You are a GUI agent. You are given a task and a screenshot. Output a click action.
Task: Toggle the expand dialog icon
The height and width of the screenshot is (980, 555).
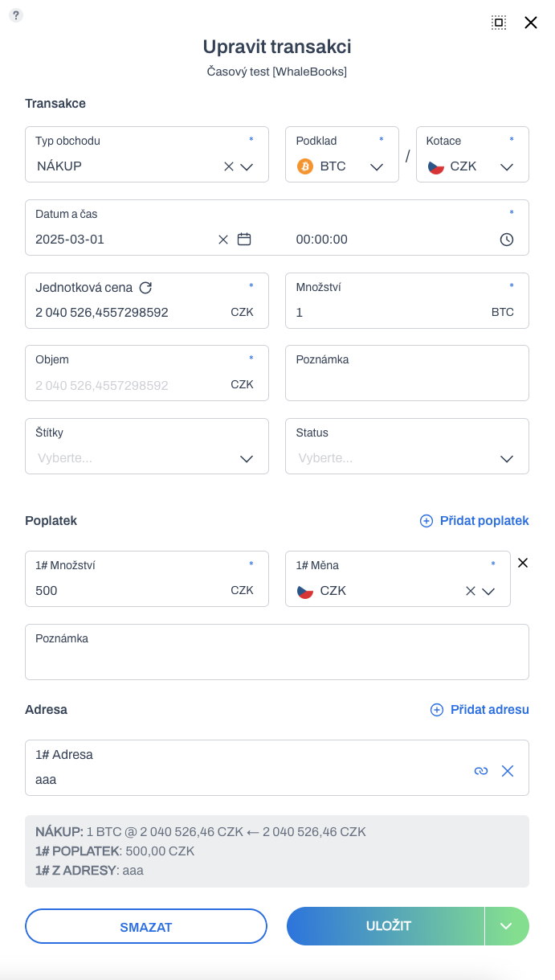499,23
